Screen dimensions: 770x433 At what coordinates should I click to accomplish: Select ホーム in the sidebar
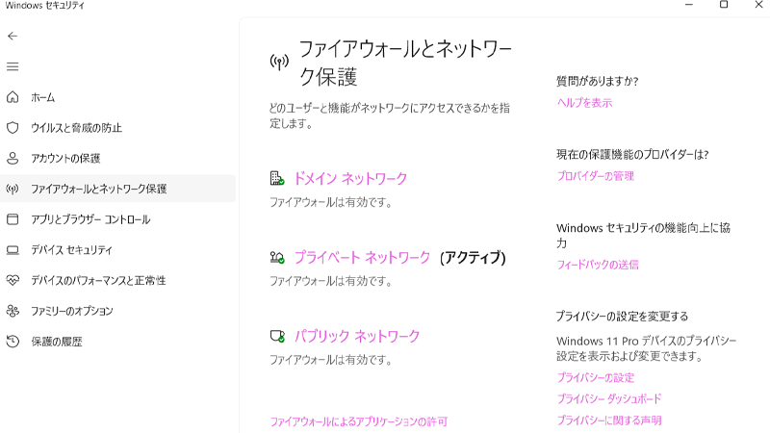[117, 97]
